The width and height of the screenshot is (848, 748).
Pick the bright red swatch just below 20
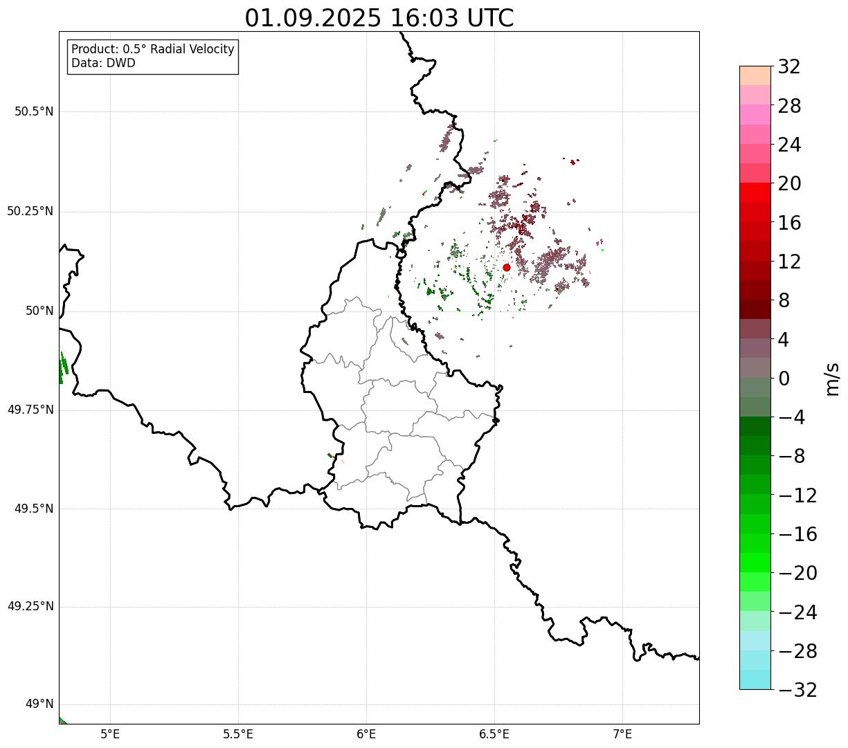pos(755,192)
